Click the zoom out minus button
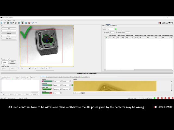 (x=20, y=68)
